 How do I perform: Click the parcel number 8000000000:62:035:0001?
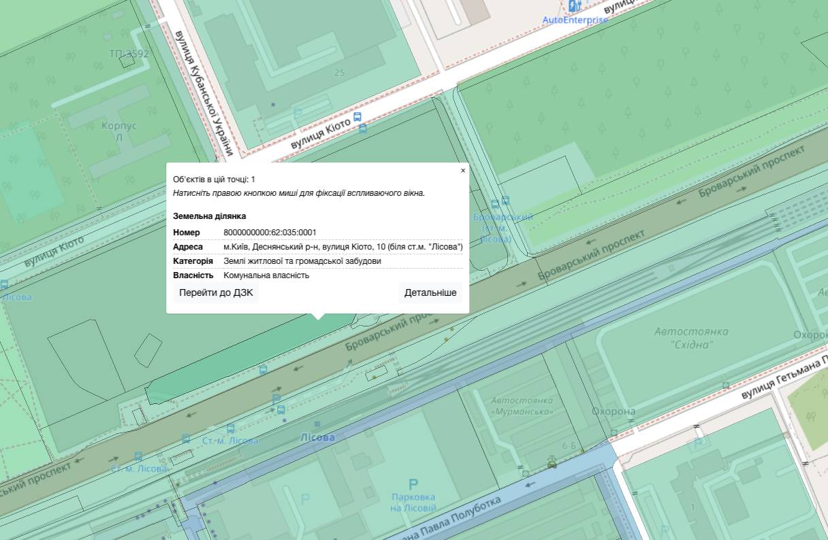coord(270,233)
